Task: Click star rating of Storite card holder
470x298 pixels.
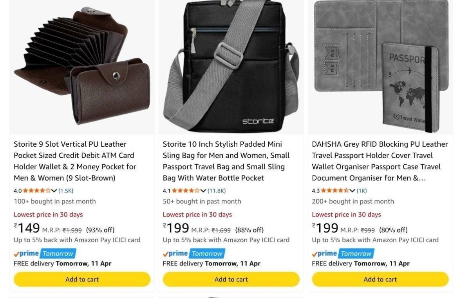Action: [37, 191]
